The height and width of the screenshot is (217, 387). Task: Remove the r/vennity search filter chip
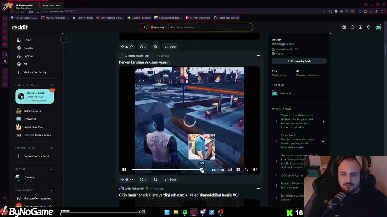(166, 27)
